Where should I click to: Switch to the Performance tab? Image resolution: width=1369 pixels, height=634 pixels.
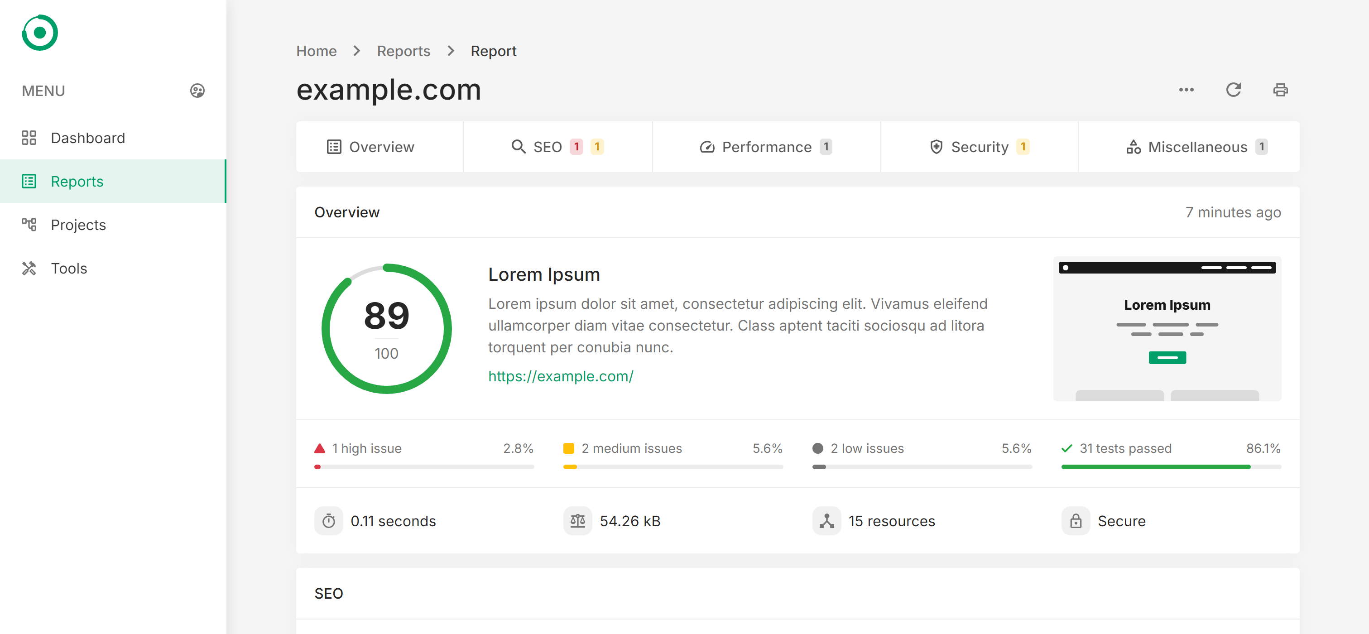point(767,146)
